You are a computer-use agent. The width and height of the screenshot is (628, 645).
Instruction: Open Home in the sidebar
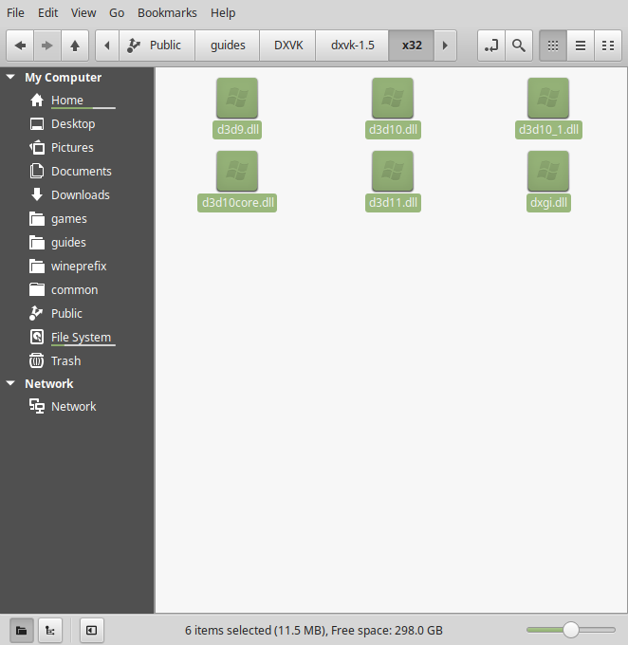(x=77, y=100)
